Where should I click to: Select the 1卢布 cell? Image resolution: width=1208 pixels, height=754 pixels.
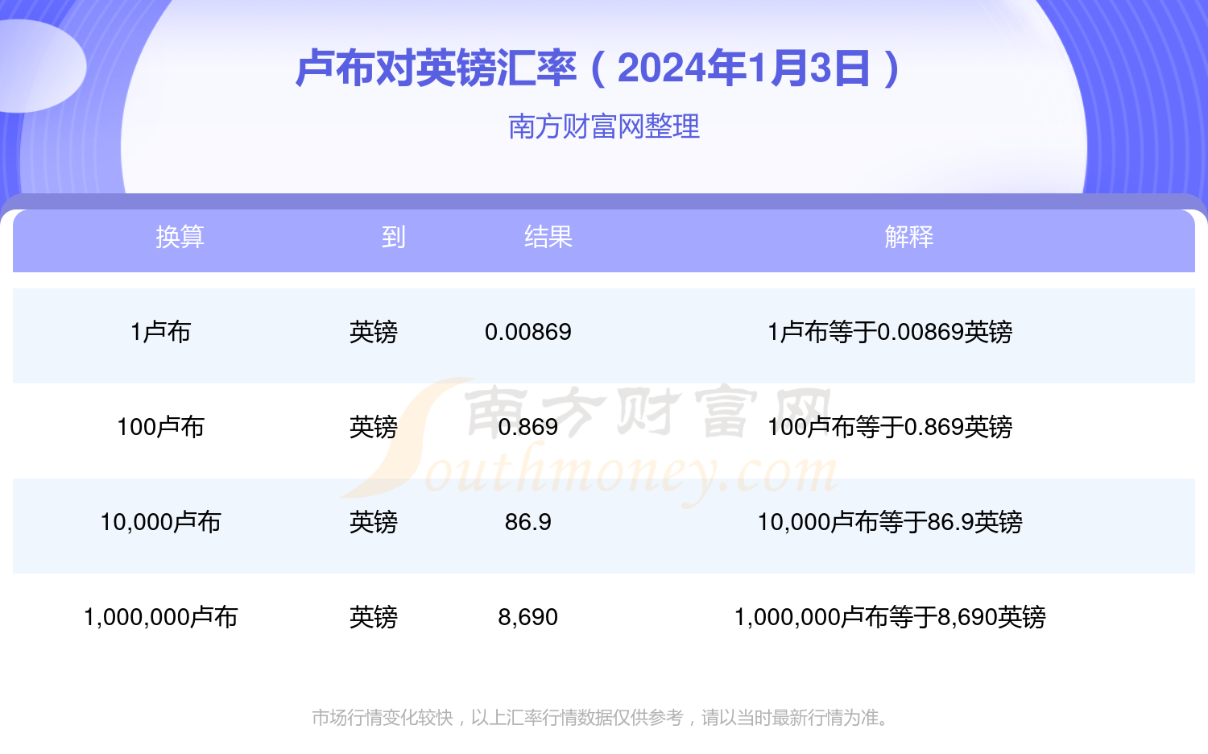160,332
